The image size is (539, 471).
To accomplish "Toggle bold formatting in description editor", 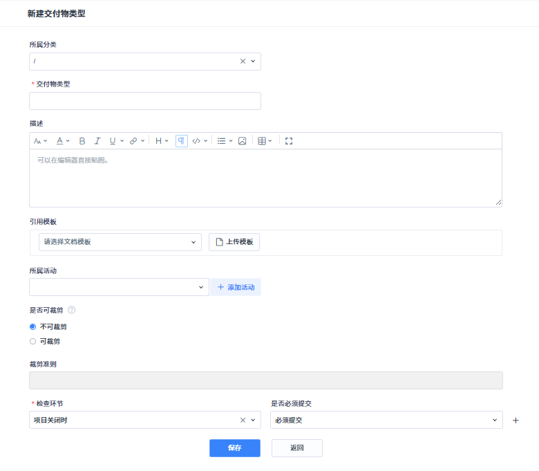I will [82, 141].
